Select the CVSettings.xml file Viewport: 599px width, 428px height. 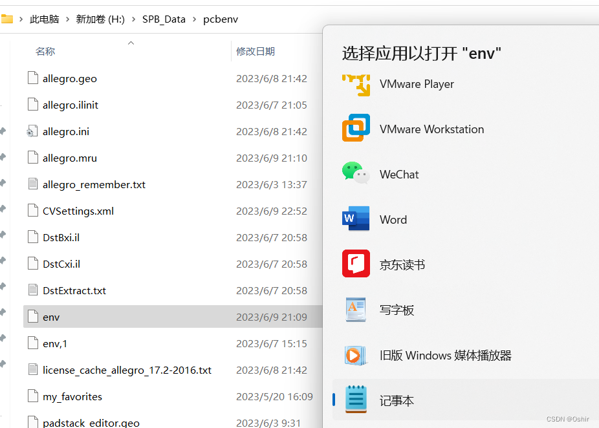point(78,211)
